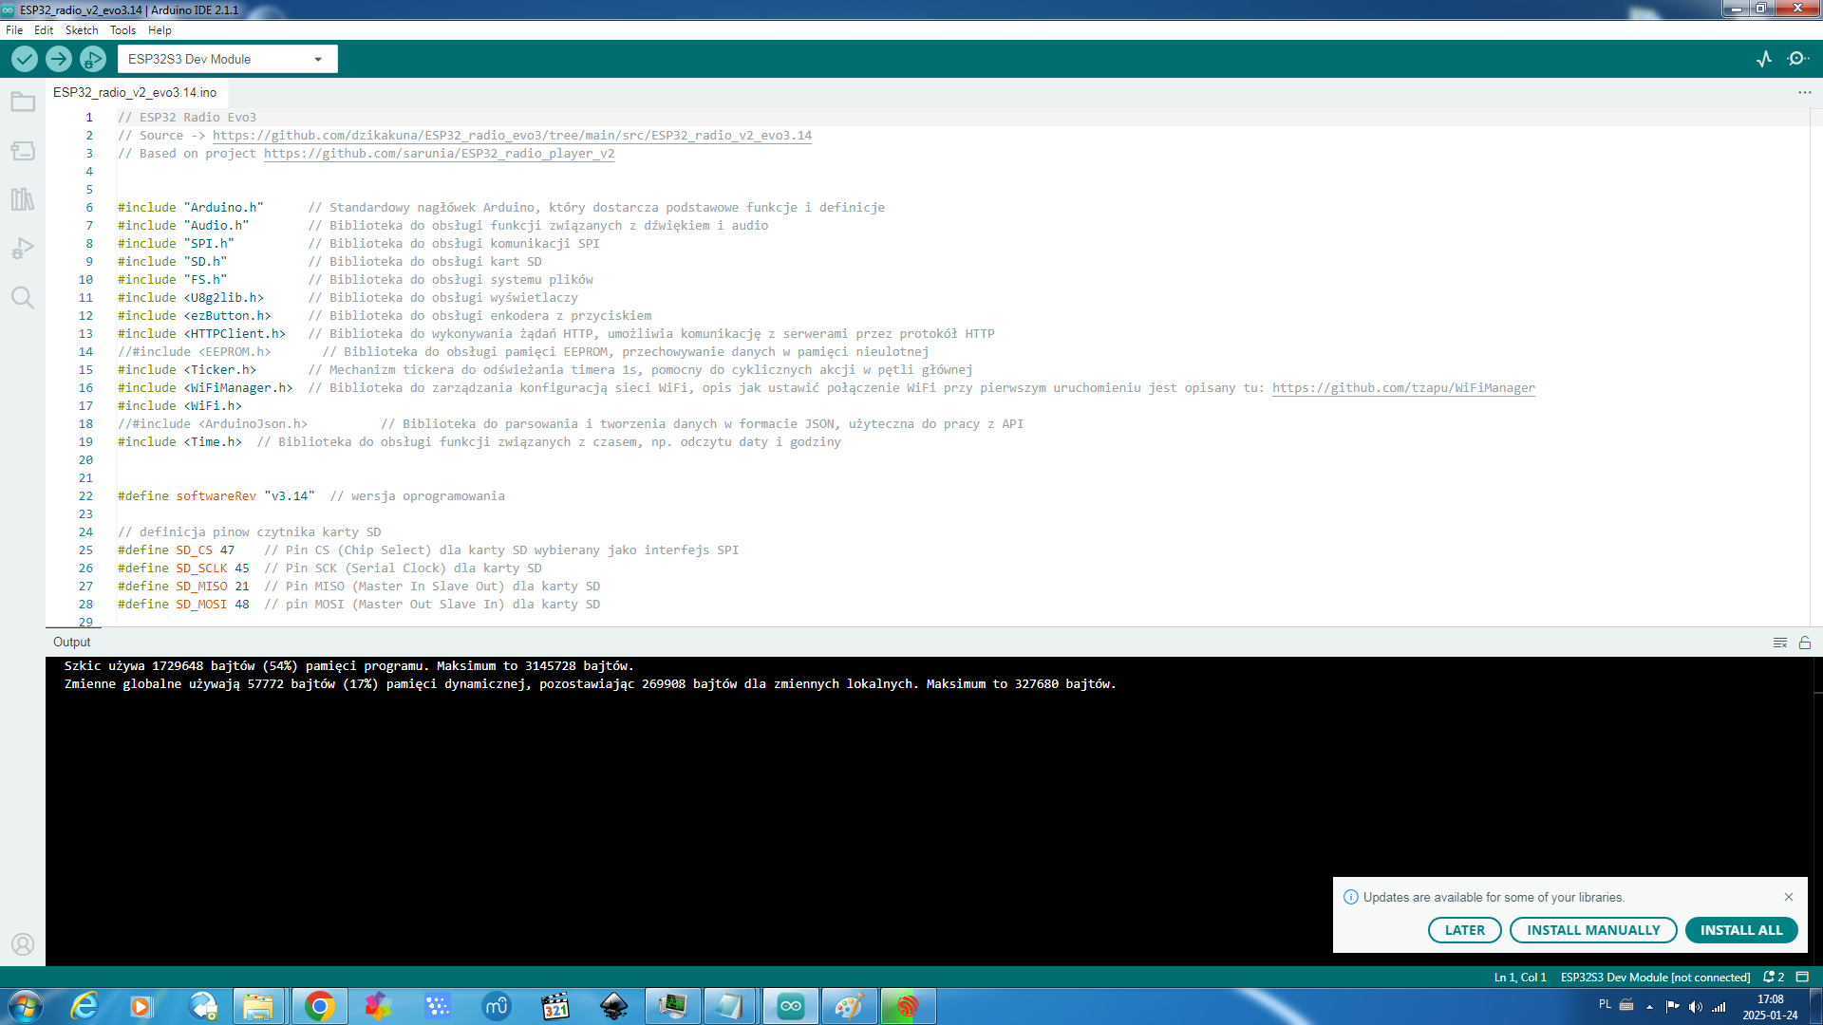Click the Upload arrow button
This screenshot has height=1025, width=1823.
point(59,59)
